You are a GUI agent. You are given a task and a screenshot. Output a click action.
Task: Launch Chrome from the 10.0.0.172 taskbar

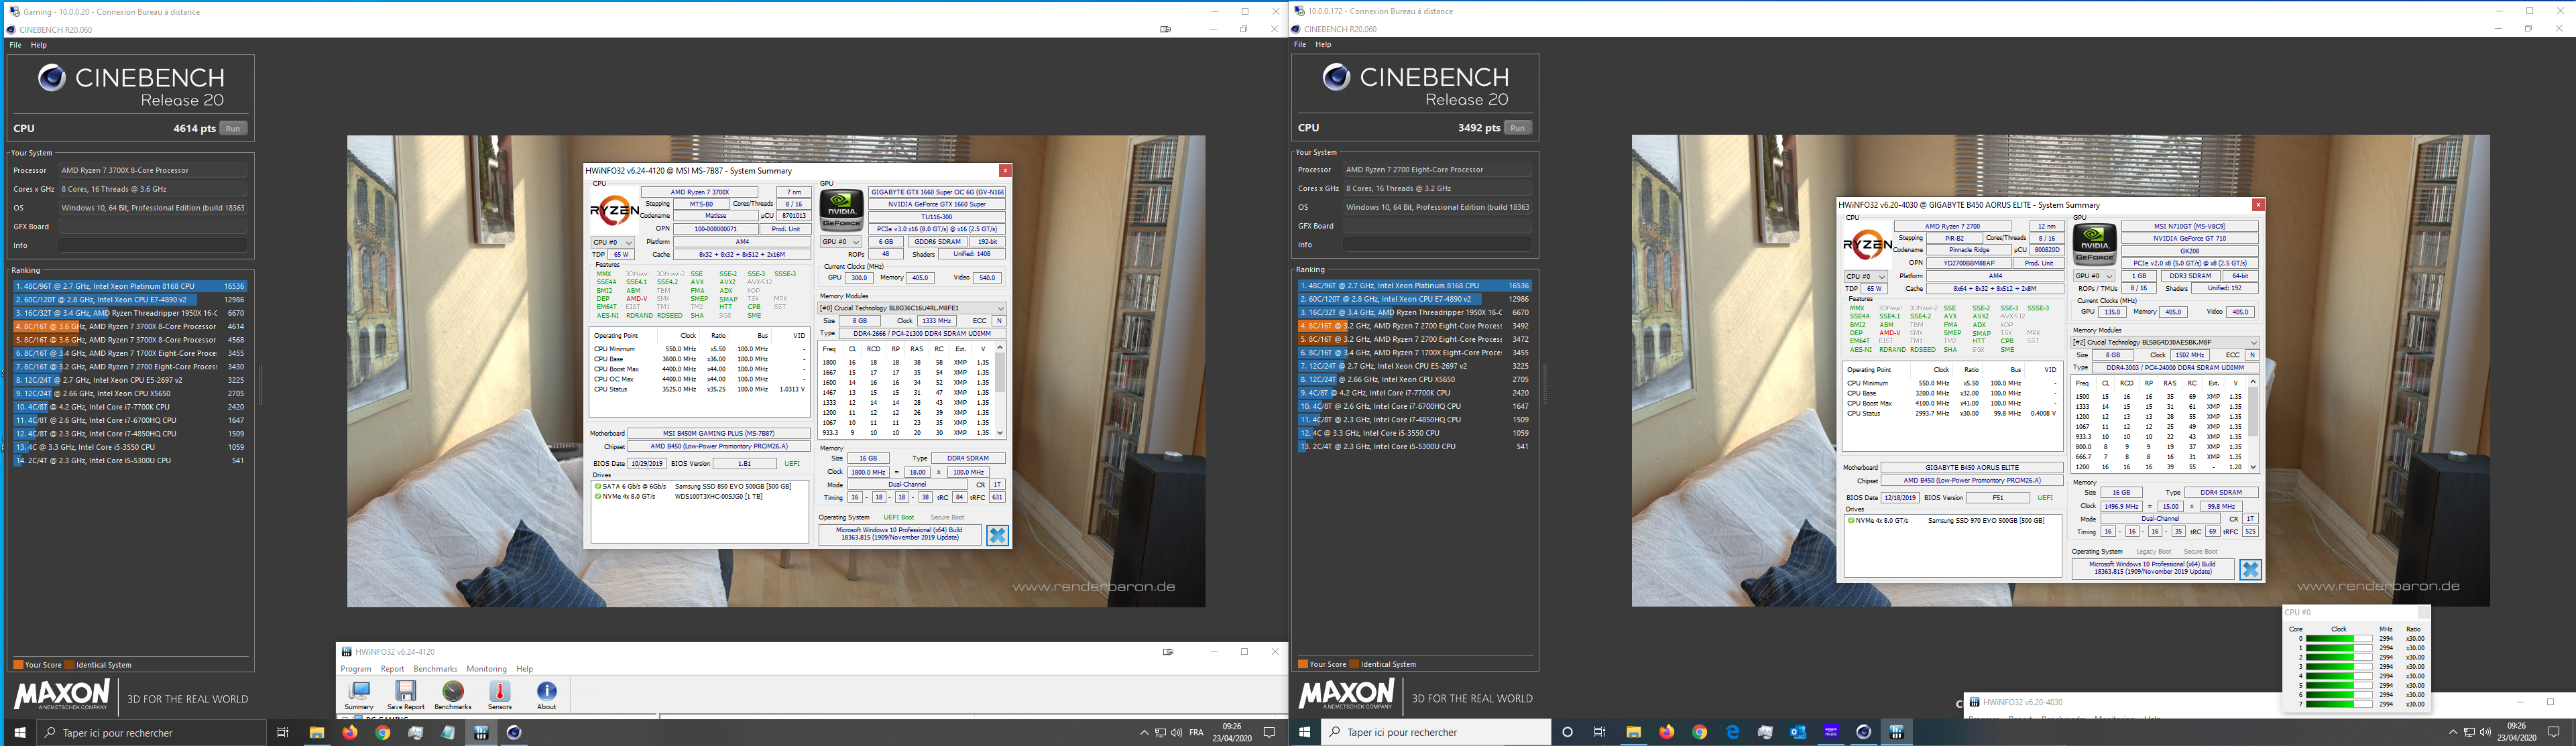[x=1699, y=733]
